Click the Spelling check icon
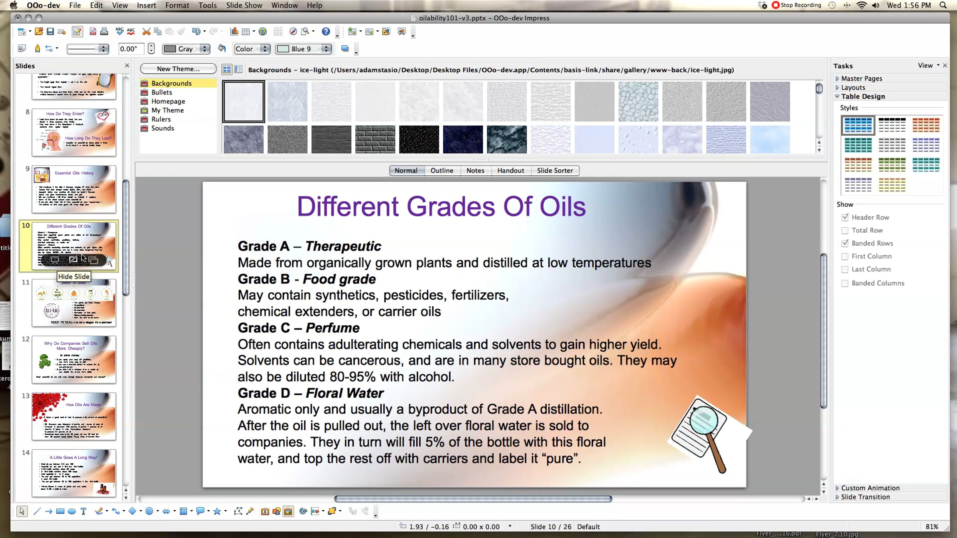This screenshot has width=957, height=538. pos(119,31)
